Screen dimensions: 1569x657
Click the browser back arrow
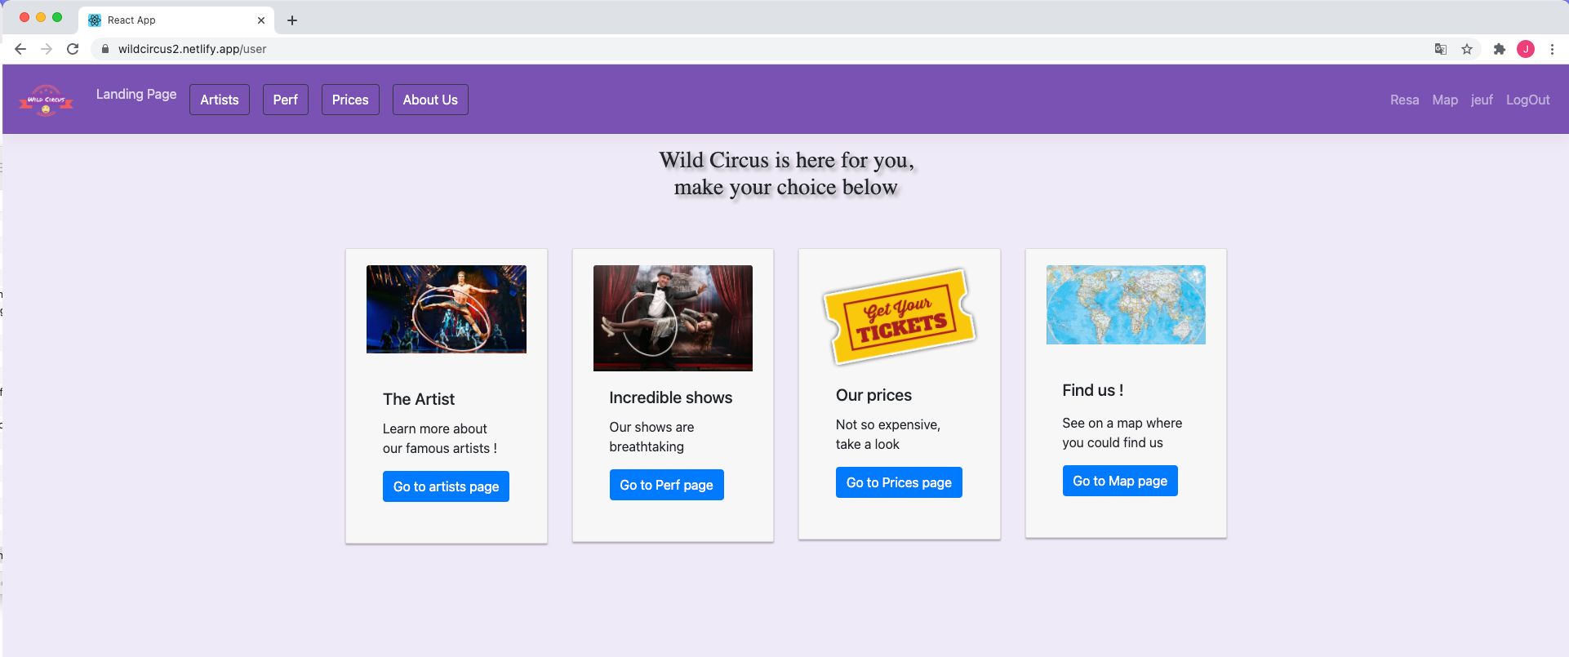coord(20,49)
